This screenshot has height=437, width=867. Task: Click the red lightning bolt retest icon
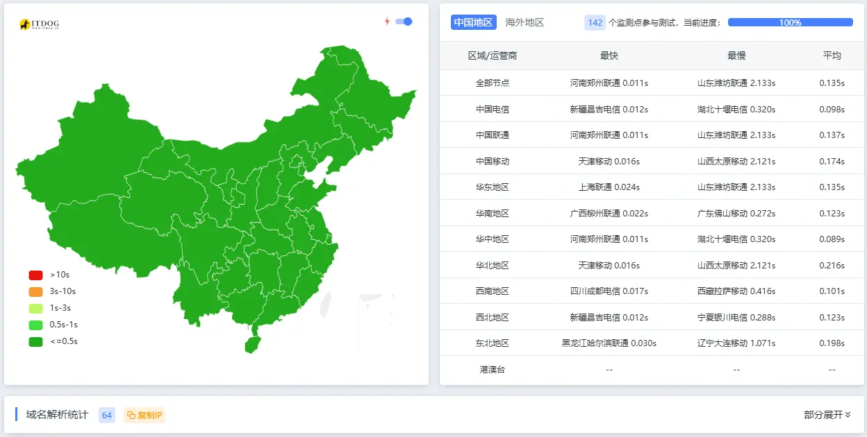387,22
